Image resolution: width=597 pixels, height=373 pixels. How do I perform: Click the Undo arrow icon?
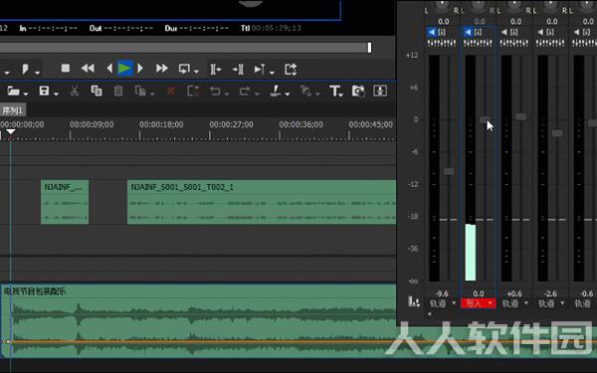pyautogui.click(x=215, y=91)
